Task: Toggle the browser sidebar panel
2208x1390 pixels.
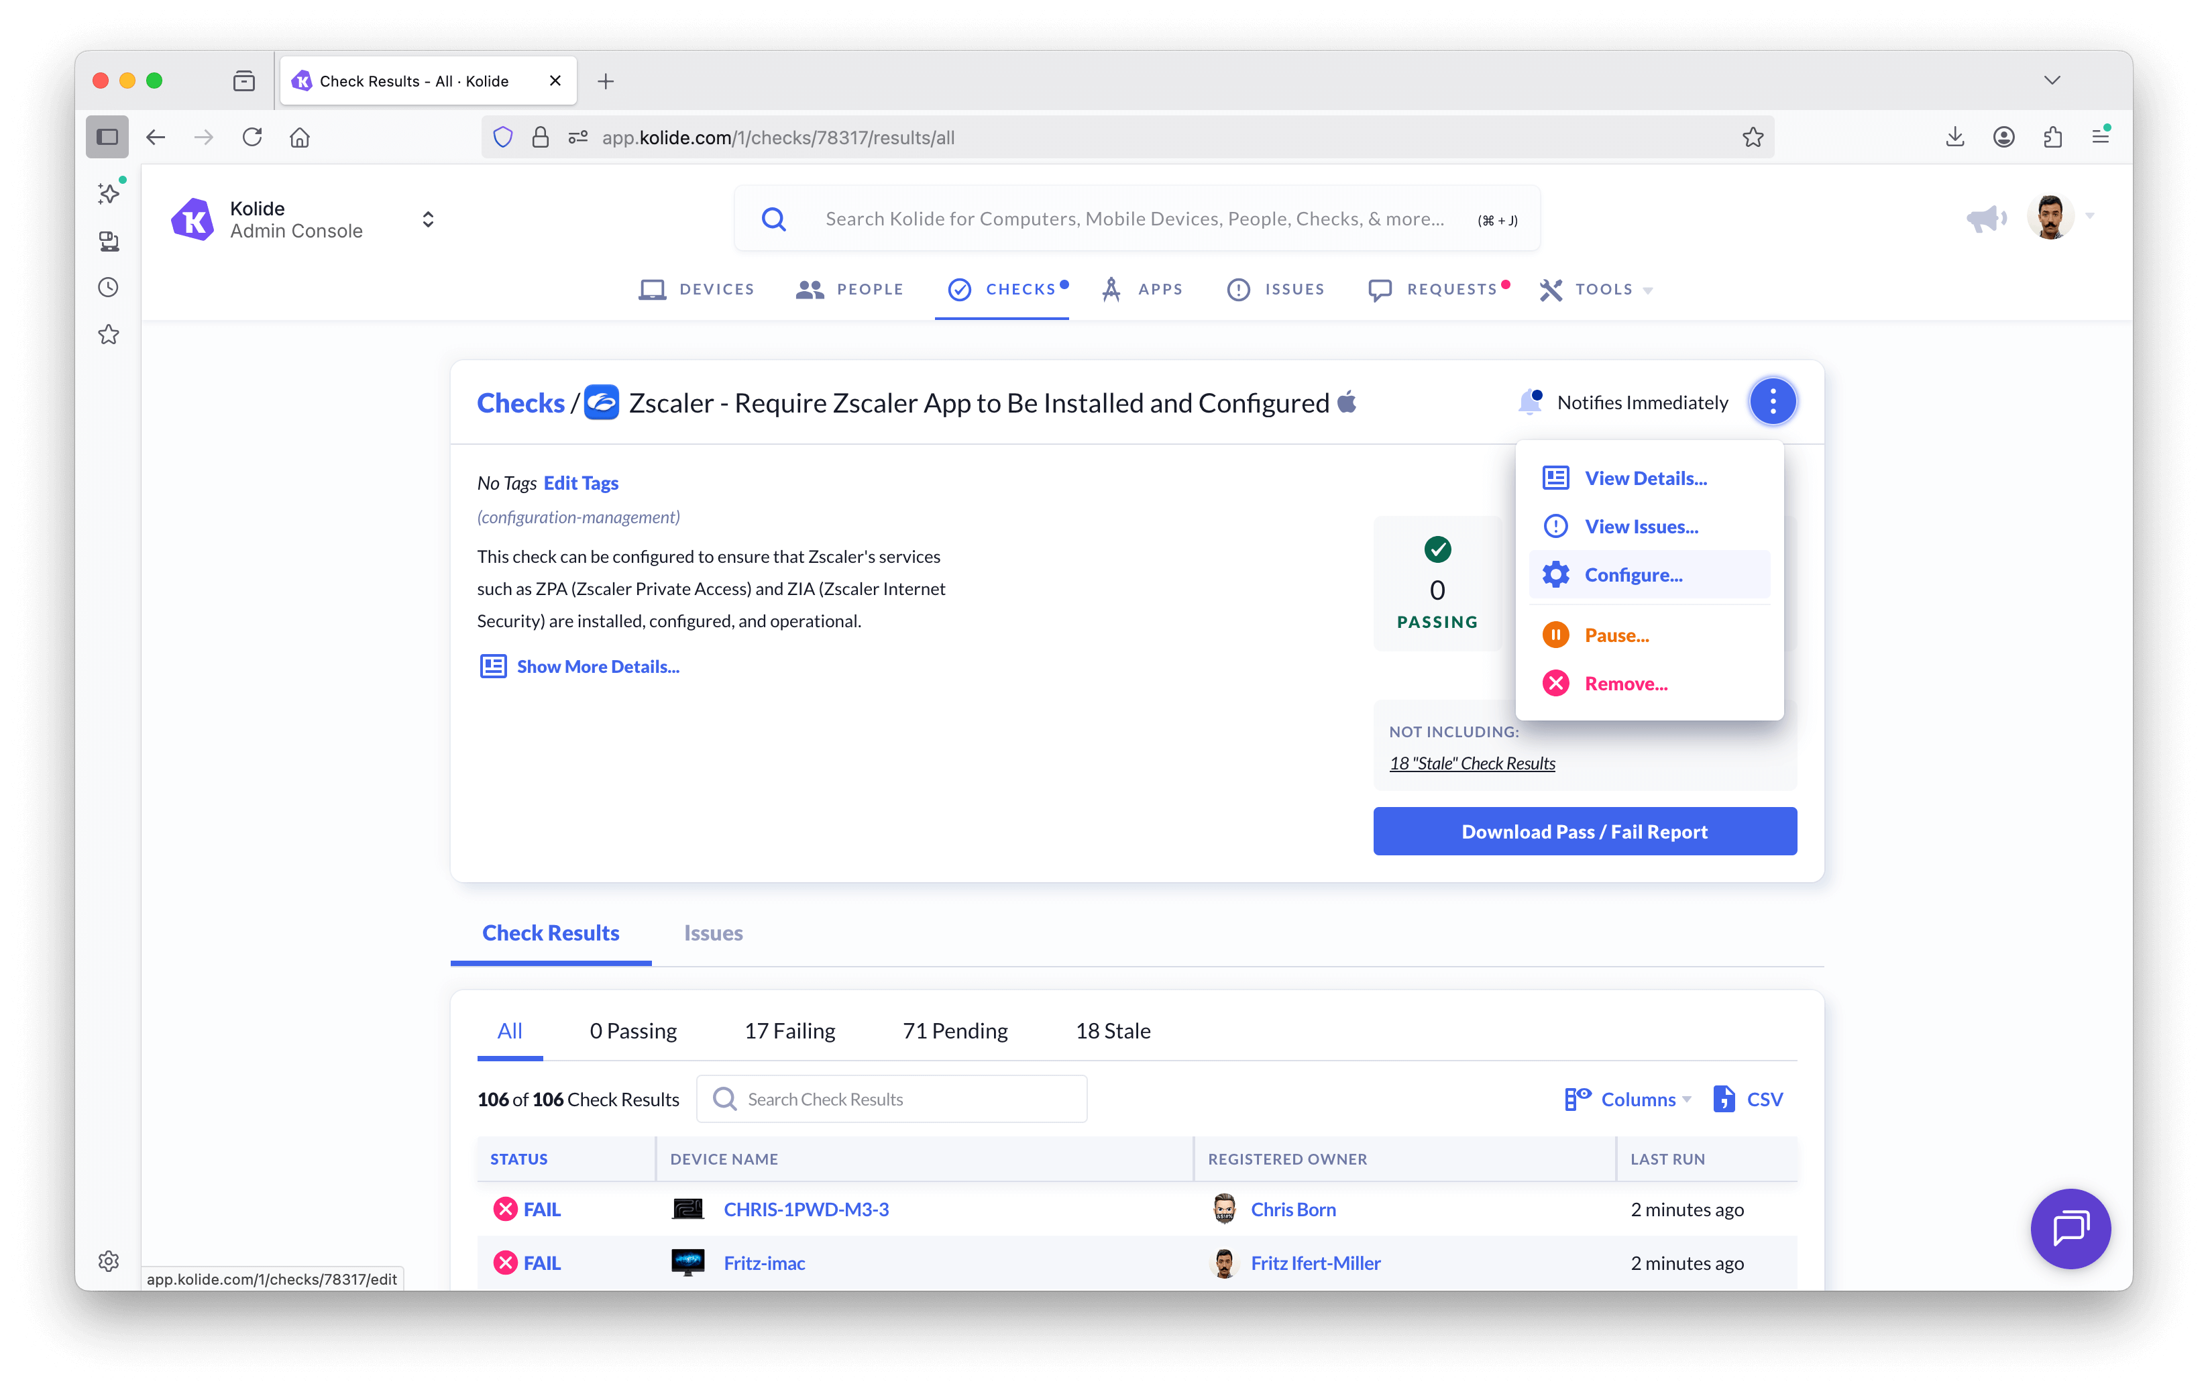Action: 107,138
